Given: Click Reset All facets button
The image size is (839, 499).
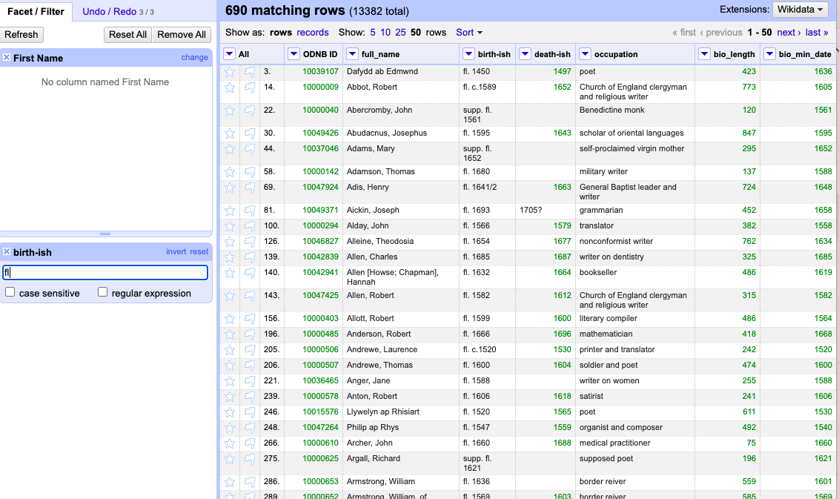Looking at the screenshot, I should coord(128,35).
